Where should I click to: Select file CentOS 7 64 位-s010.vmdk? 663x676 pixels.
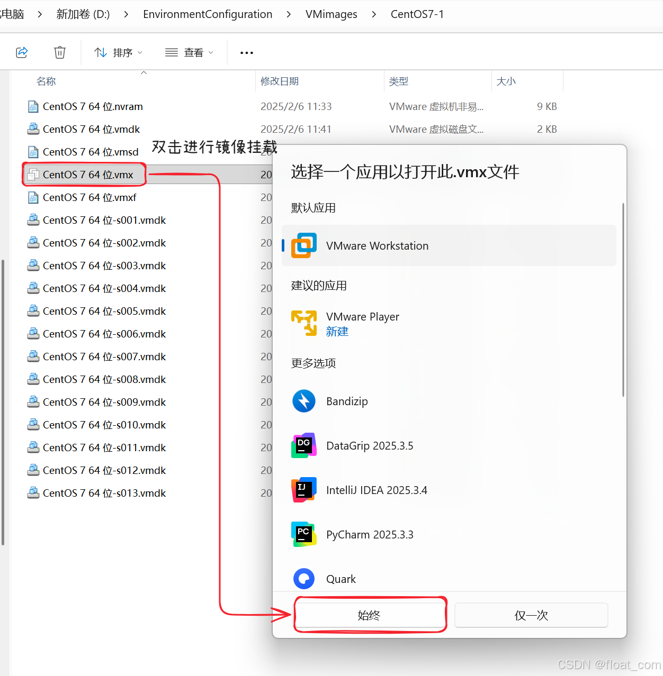tap(104, 425)
